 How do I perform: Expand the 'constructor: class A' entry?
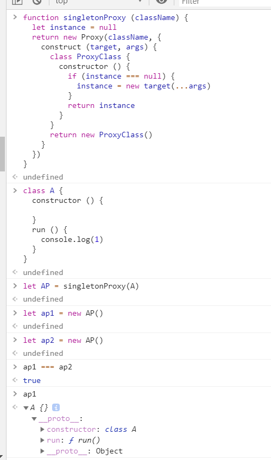click(x=42, y=430)
